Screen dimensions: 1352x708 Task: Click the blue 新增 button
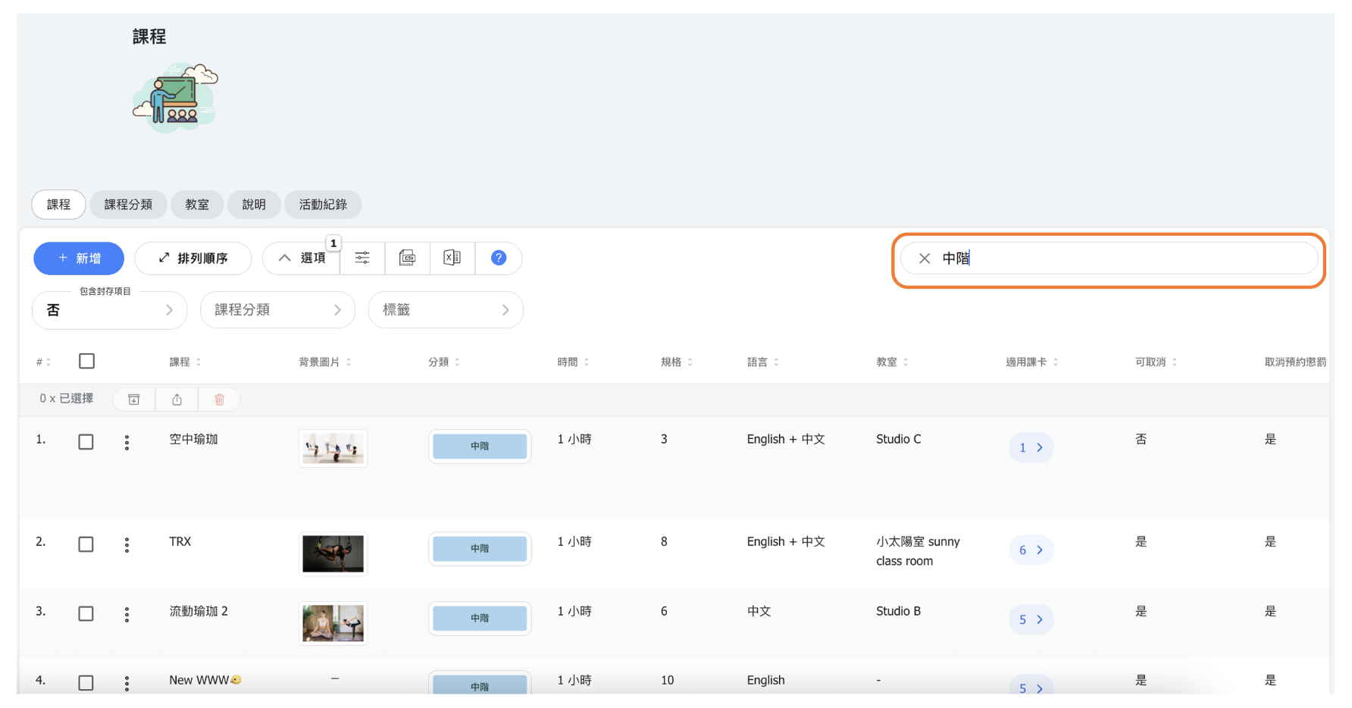pyautogui.click(x=79, y=258)
